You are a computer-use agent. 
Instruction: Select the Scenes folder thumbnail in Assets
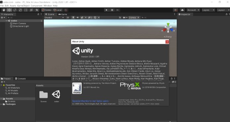click(43, 95)
